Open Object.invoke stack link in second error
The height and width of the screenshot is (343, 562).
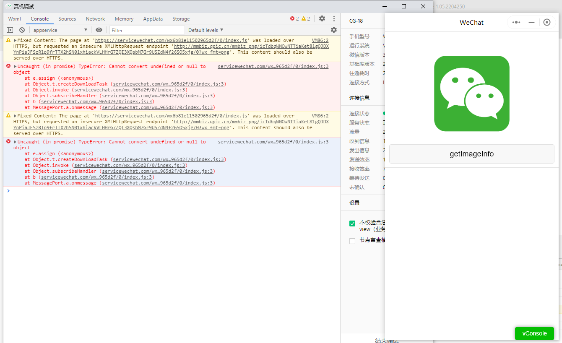(130, 165)
